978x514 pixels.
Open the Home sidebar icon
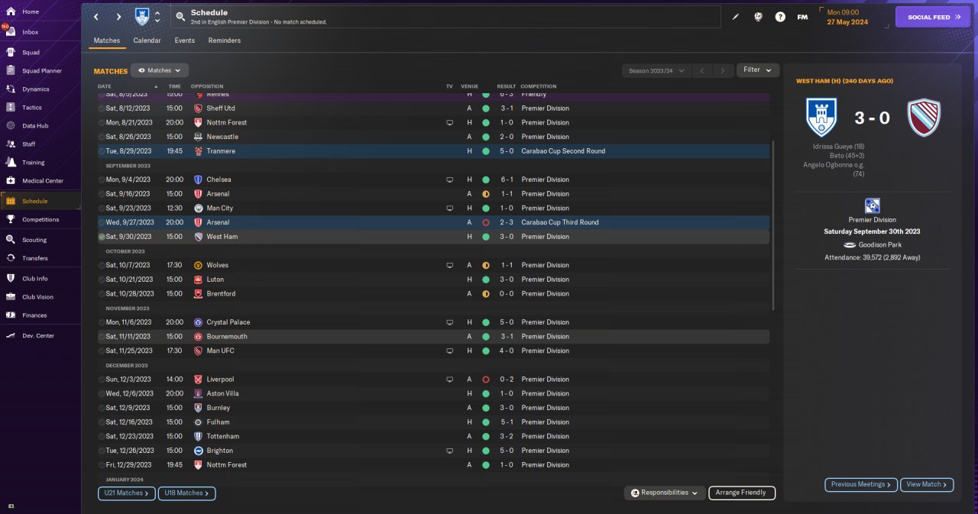(x=11, y=12)
